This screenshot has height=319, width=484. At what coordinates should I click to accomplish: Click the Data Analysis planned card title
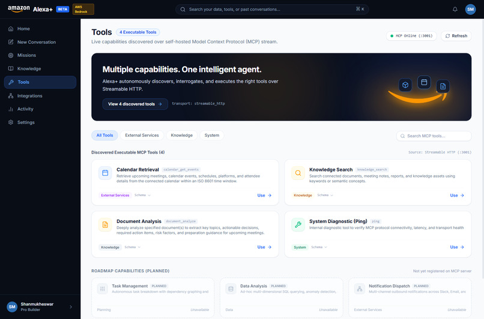click(253, 286)
